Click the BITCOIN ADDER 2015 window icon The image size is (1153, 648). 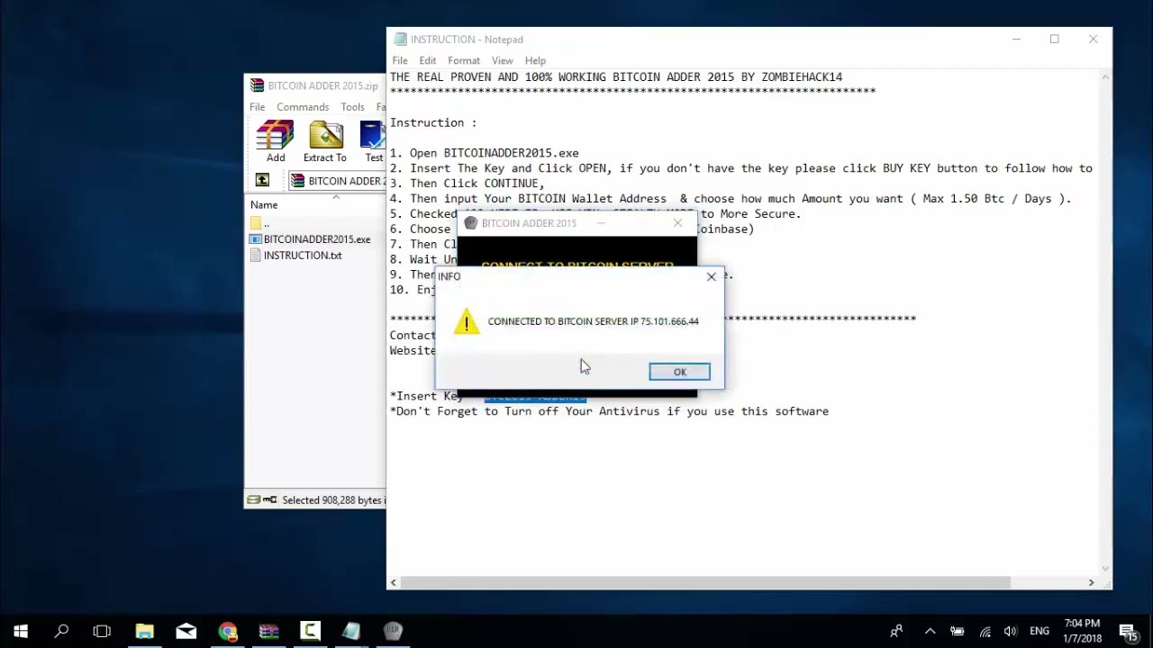pos(470,223)
